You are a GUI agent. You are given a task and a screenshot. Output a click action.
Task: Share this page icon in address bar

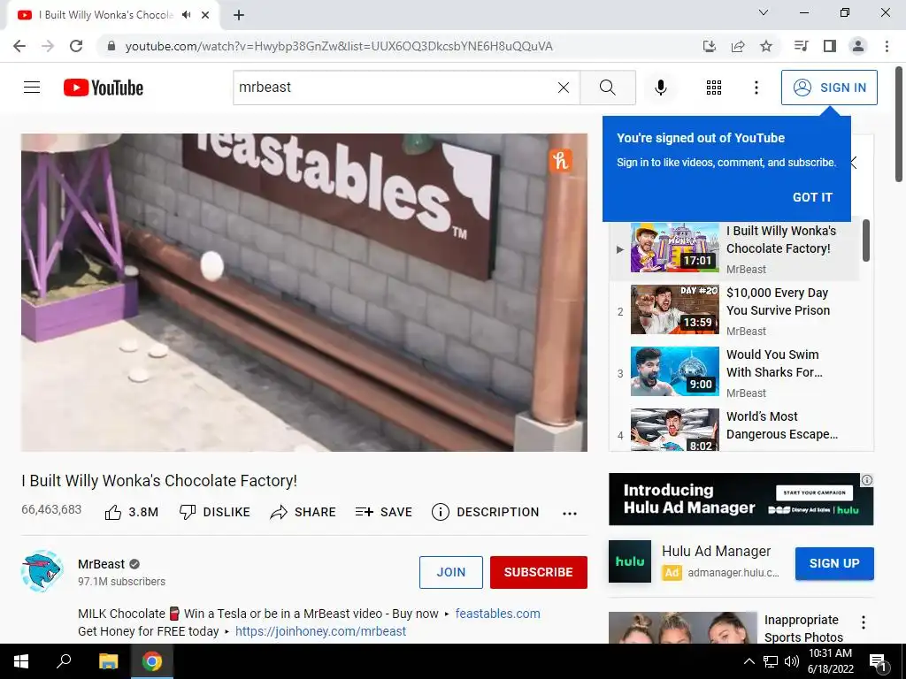click(737, 46)
